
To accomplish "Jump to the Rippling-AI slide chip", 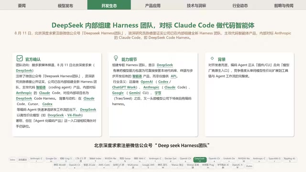I will 290,160.
